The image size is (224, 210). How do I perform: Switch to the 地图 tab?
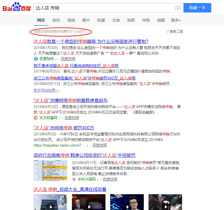pos(161,20)
